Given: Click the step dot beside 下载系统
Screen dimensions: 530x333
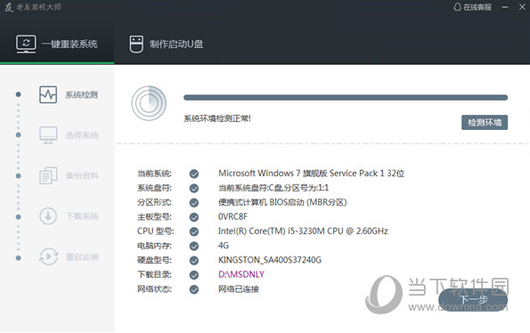Looking at the screenshot, I should point(18,216).
